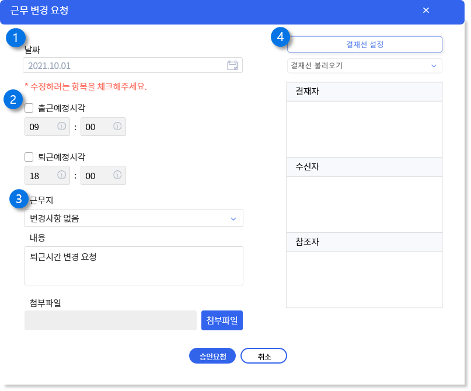This screenshot has height=391, width=471.
Task: Submit with the 승인요청 button
Action: pos(212,356)
